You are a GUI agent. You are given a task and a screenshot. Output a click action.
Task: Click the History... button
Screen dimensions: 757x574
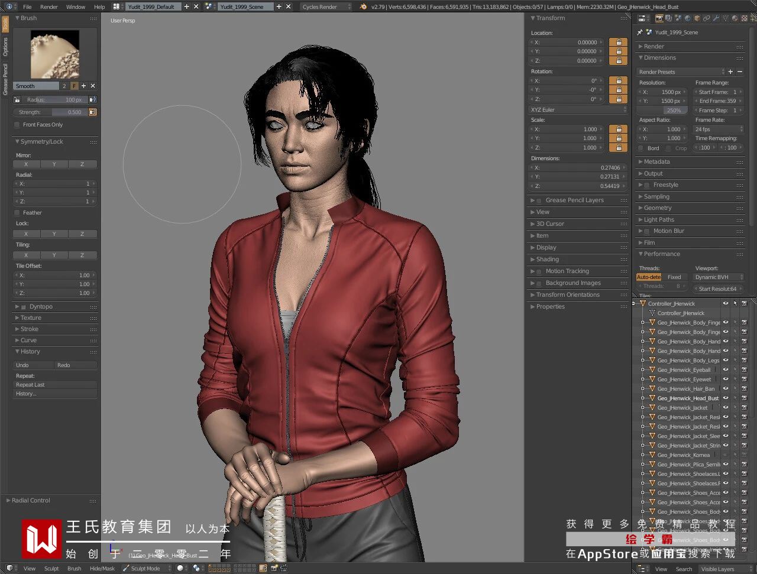[56, 394]
